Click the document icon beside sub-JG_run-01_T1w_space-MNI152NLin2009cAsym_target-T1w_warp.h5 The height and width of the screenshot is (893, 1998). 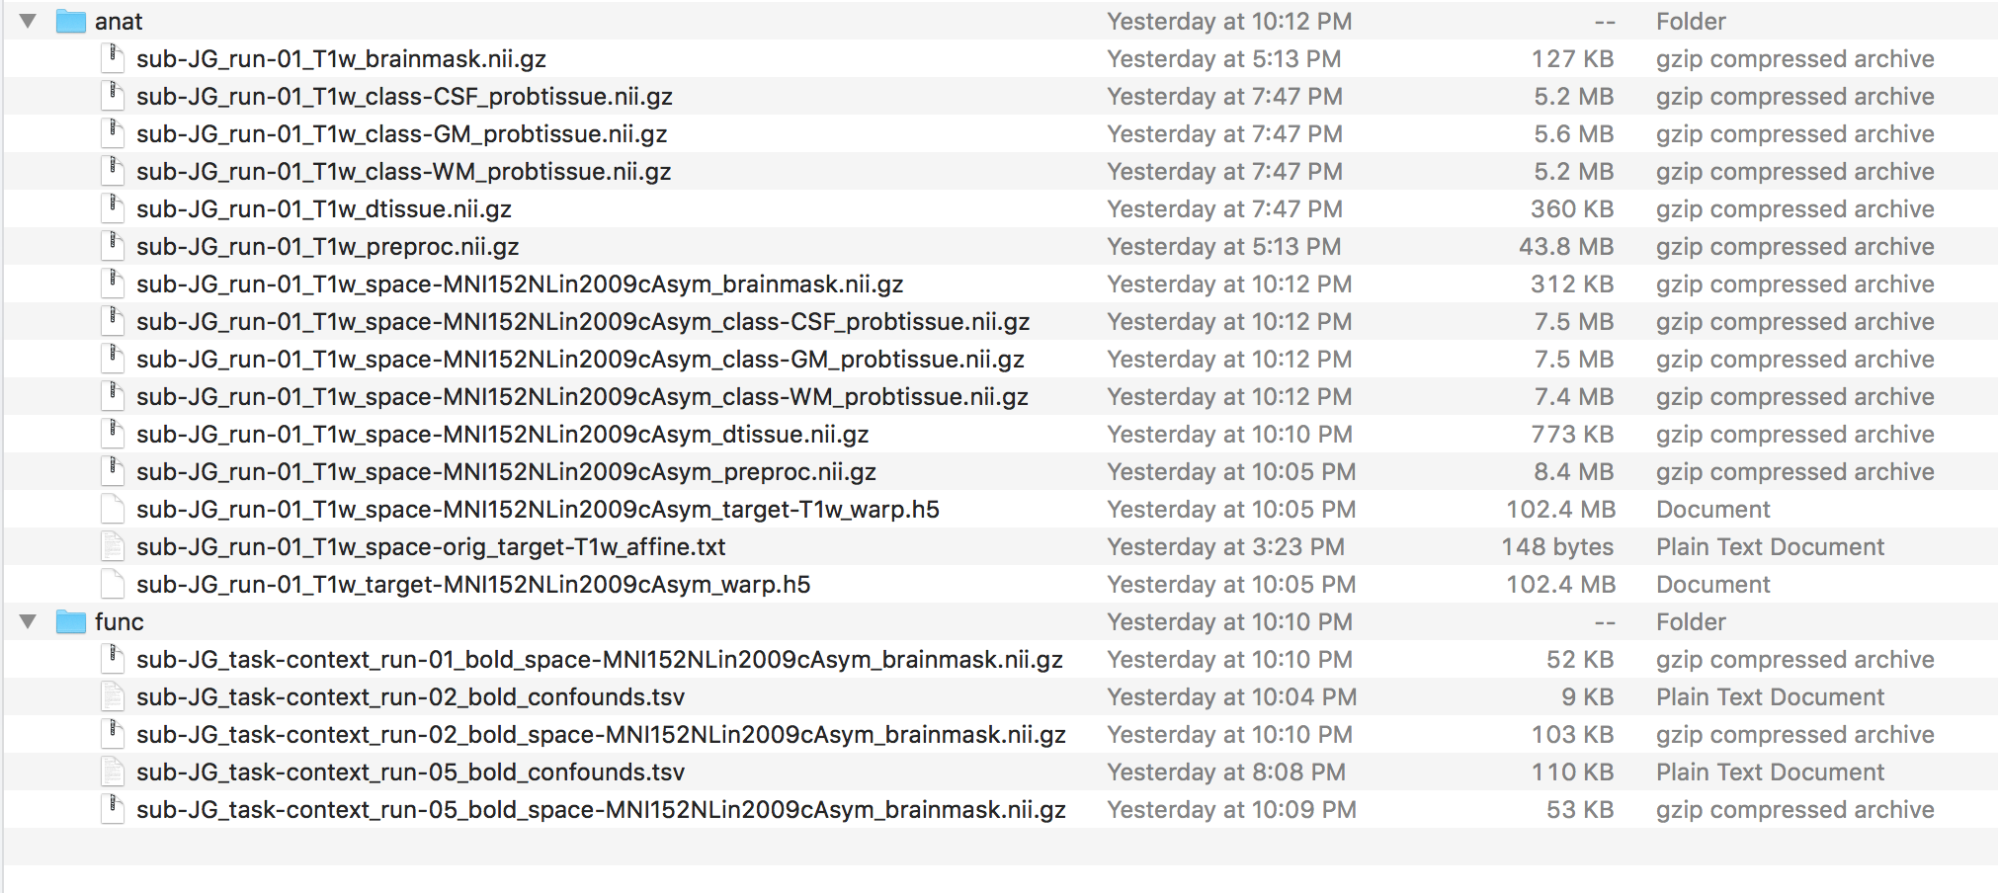(x=114, y=509)
